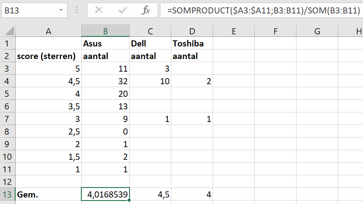Select row 2 header
The image size is (363, 204).
pos(7,56)
